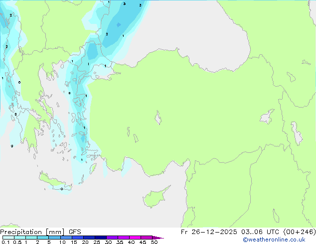Click the legend value "0.5"
Screen dimensions: 316x244
(x=17, y=242)
